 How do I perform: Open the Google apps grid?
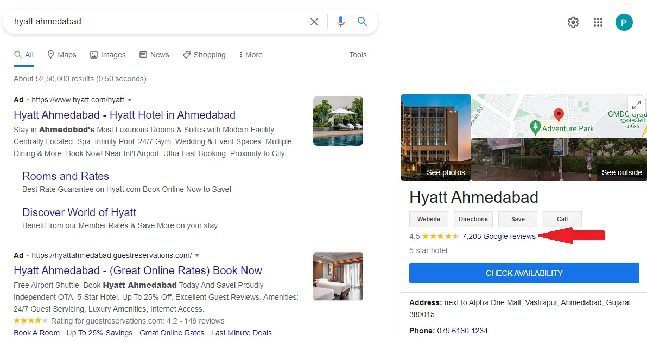click(598, 22)
